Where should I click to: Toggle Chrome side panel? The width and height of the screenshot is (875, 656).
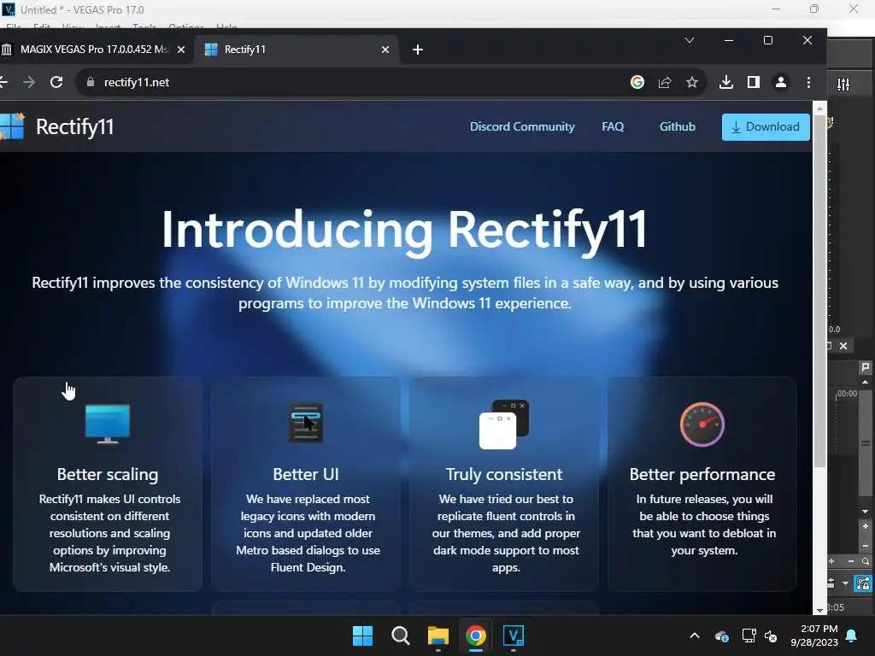coord(754,83)
